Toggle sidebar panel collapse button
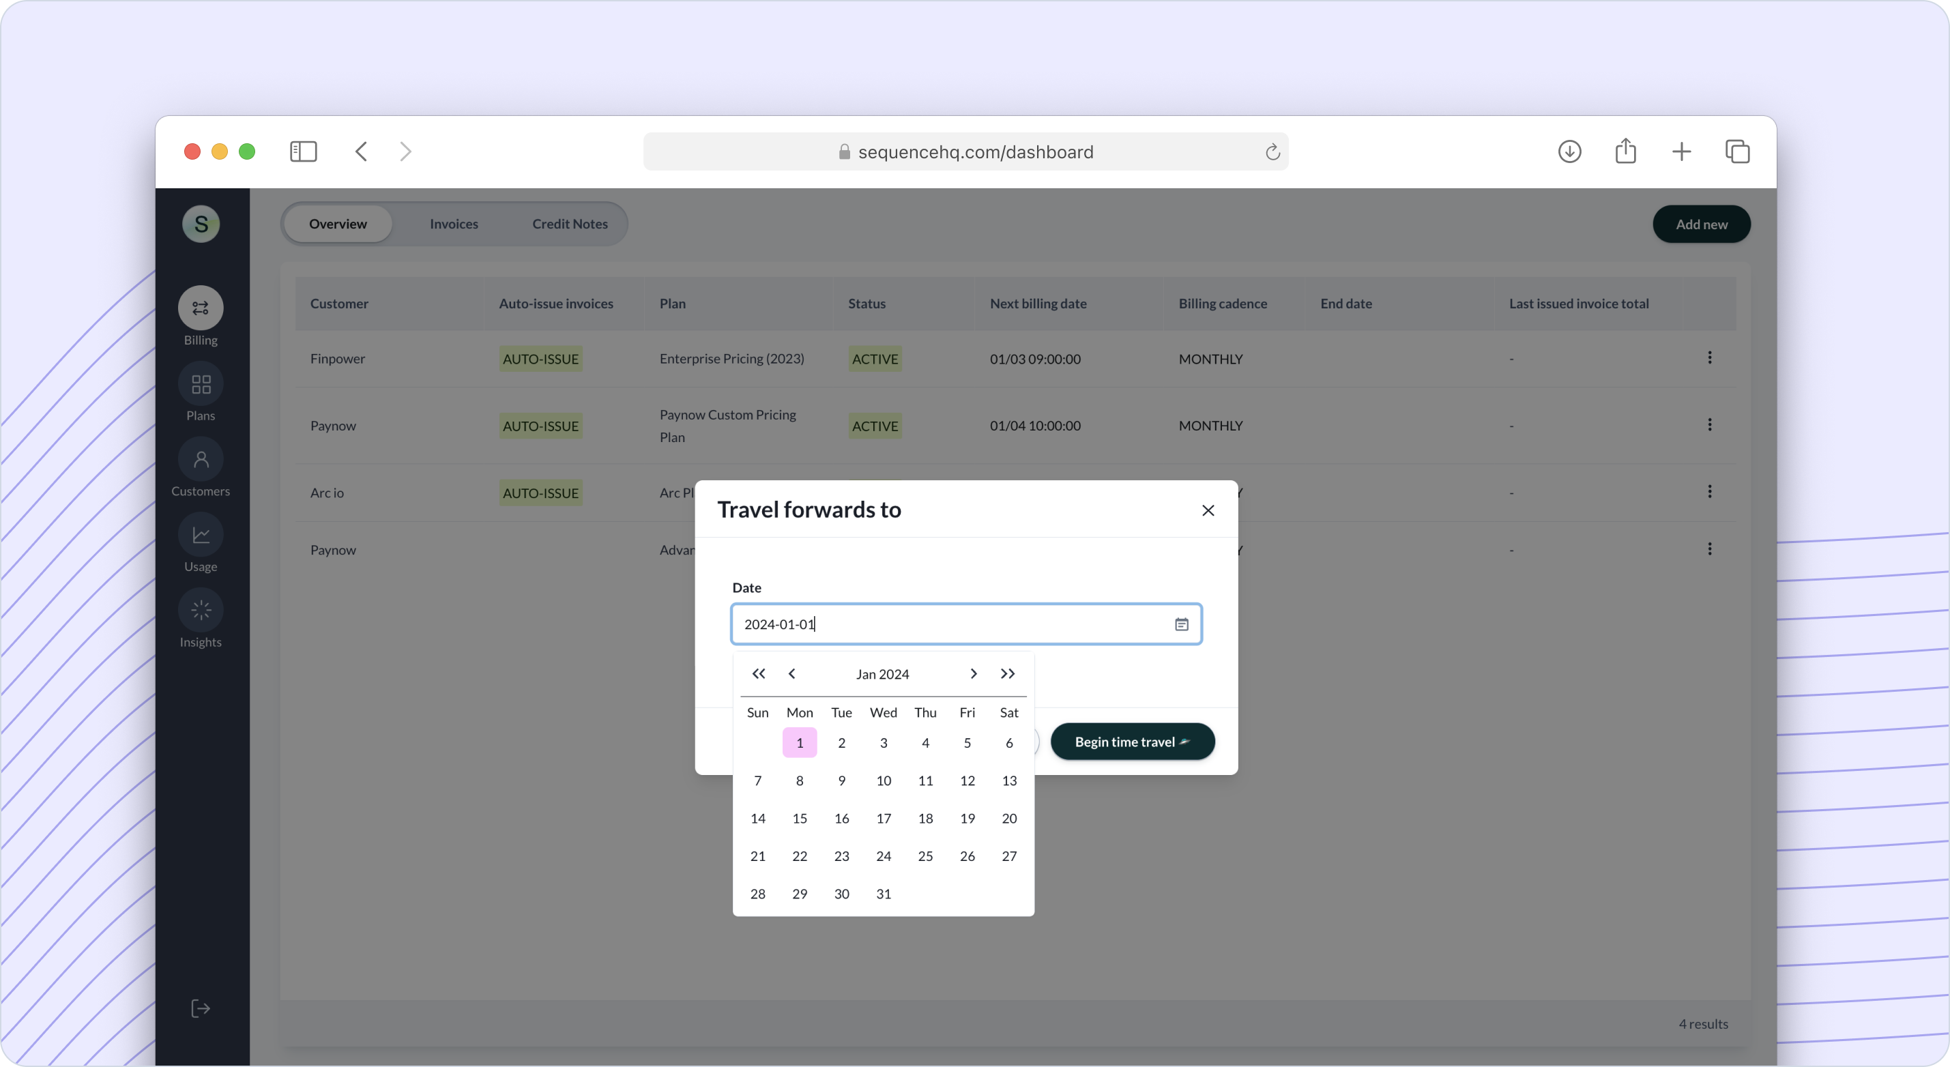This screenshot has width=1950, height=1067. click(x=304, y=150)
